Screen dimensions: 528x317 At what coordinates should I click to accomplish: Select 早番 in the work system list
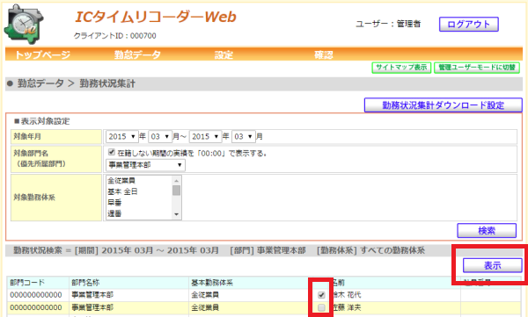(114, 203)
